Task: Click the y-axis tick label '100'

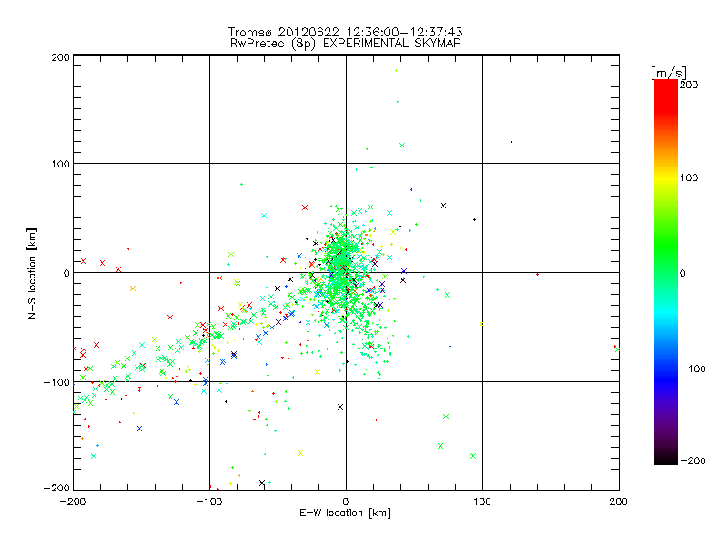Action: pyautogui.click(x=61, y=164)
